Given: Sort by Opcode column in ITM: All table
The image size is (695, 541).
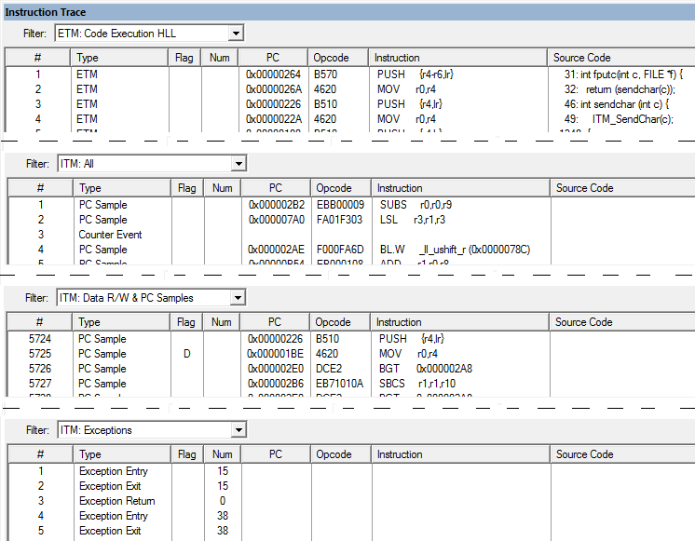Looking at the screenshot, I should point(334,188).
